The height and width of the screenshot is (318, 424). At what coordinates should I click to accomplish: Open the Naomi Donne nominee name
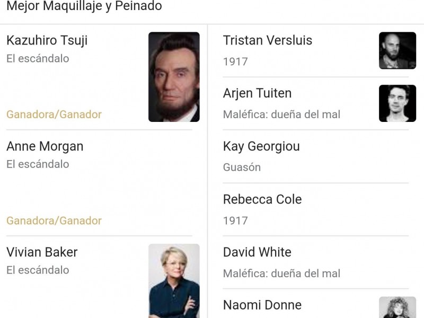pos(262,305)
